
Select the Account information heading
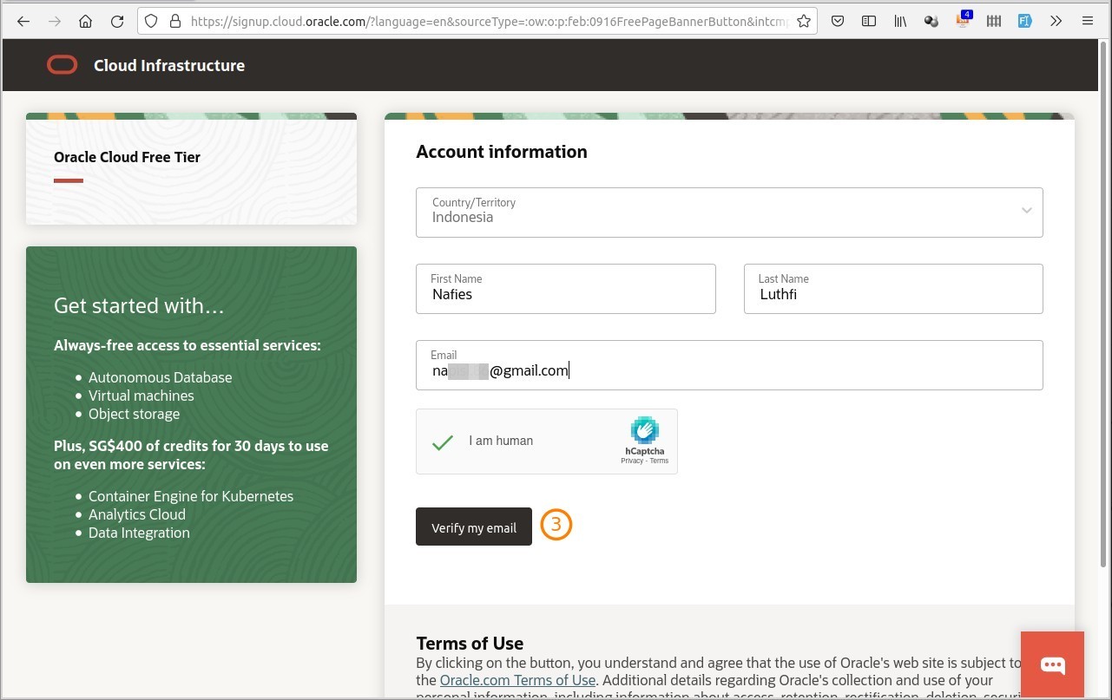coord(502,152)
